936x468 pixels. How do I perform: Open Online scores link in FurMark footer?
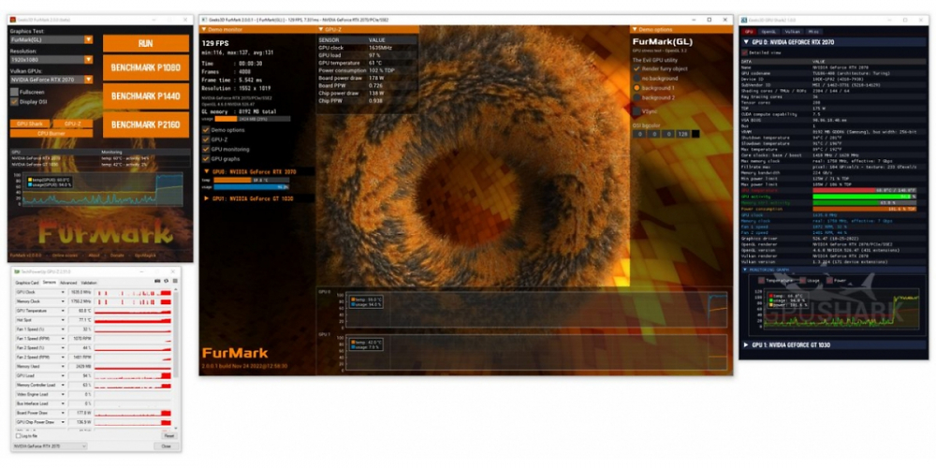point(64,256)
